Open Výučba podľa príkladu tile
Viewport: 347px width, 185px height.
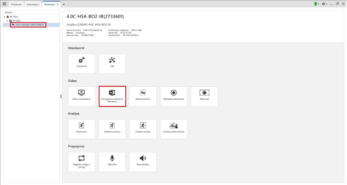tap(173, 129)
